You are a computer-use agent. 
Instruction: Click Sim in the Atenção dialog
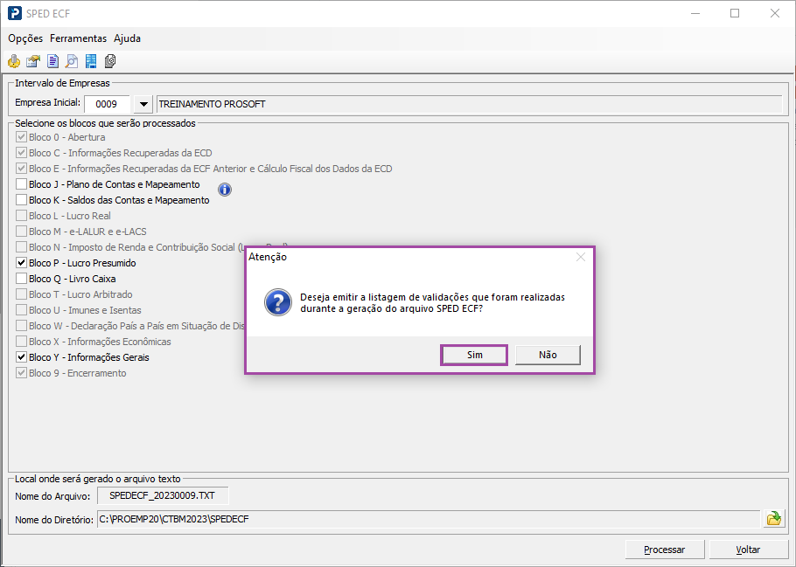[474, 355]
